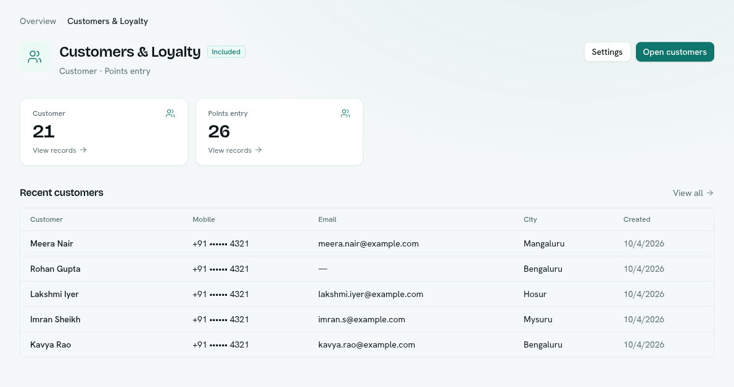Click created date in Lakshmi Iyer row
Screen dimensions: 734x387
(644, 294)
